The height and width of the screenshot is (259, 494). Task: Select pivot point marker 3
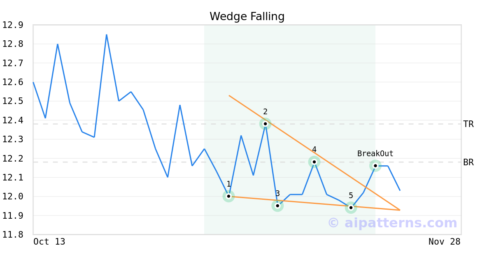pos(277,206)
